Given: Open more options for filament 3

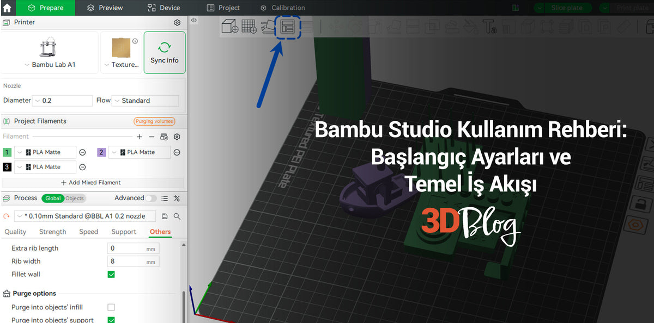Looking at the screenshot, I should point(82,167).
